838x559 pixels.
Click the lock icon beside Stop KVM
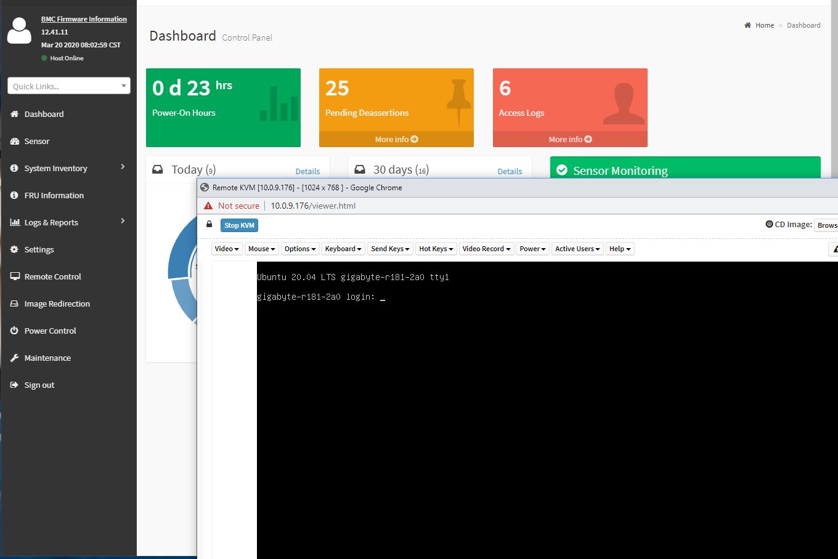(x=209, y=224)
